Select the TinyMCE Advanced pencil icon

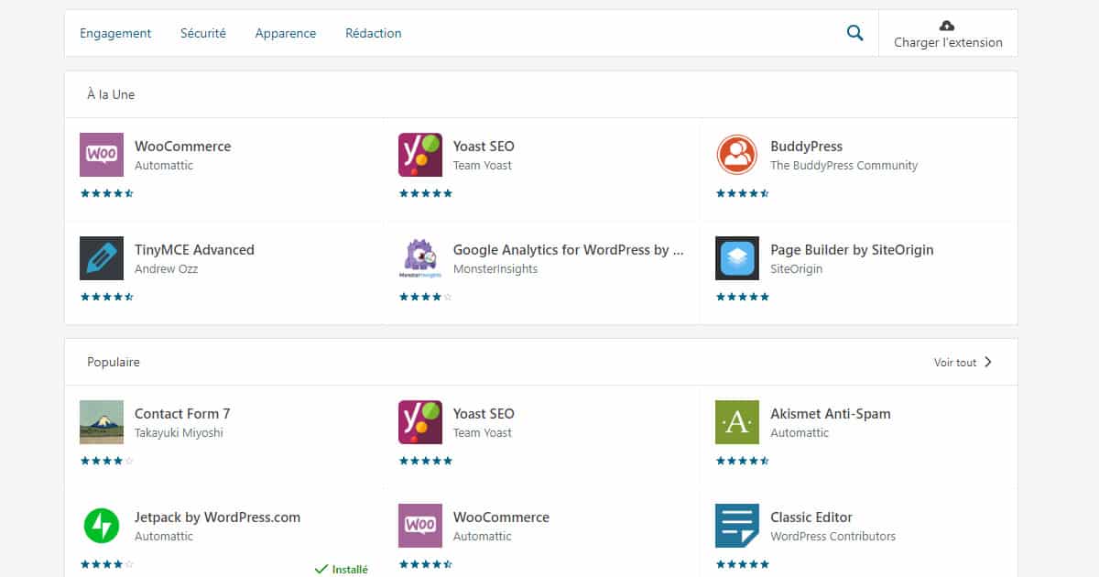102,258
